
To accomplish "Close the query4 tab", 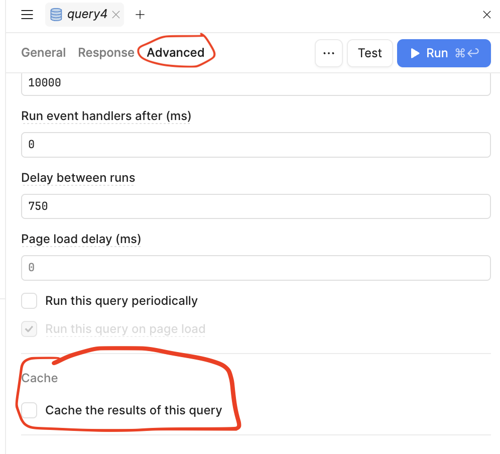I will (115, 15).
